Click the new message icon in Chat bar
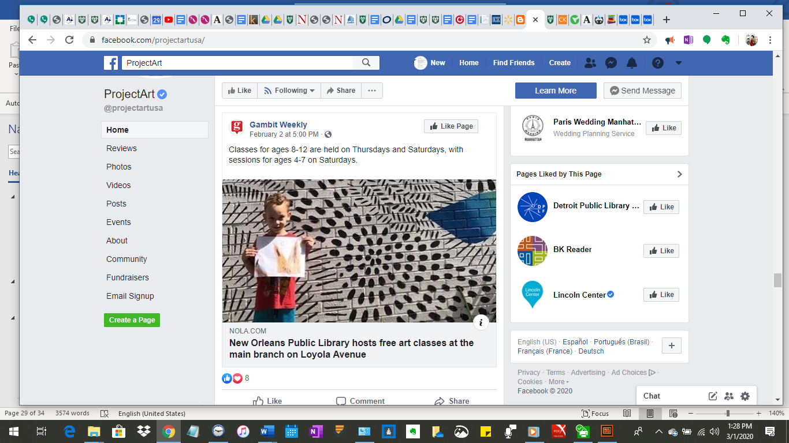 pyautogui.click(x=713, y=396)
